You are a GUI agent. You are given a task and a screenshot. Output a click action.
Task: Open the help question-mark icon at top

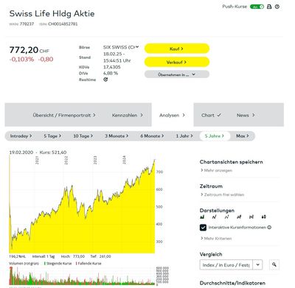(277, 7)
